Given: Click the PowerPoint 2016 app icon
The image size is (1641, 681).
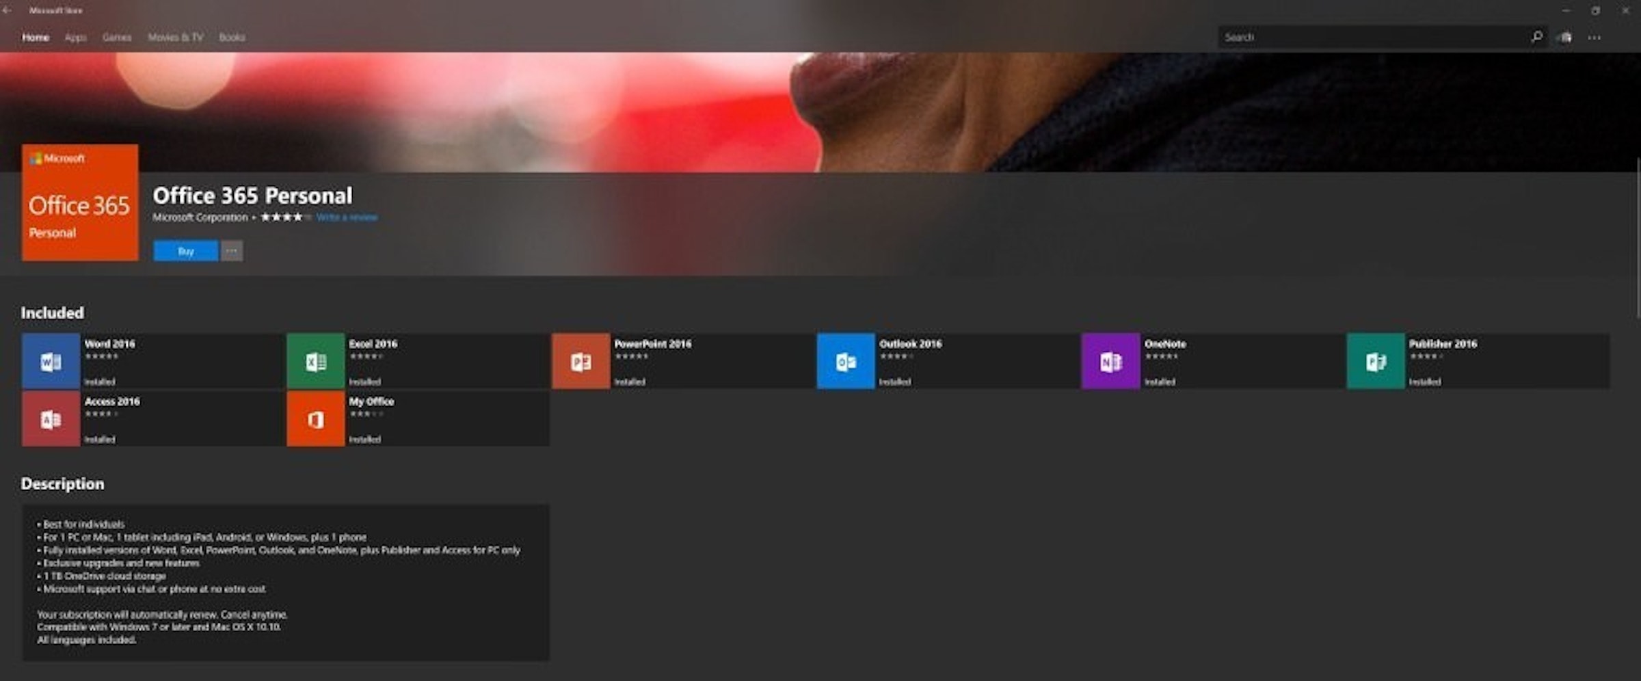Looking at the screenshot, I should pos(581,361).
